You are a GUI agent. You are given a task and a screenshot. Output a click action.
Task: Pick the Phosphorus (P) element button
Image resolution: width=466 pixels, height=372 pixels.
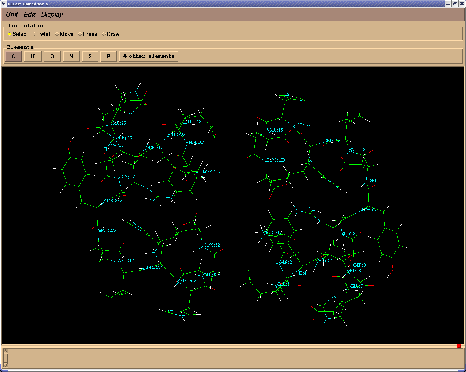pyautogui.click(x=108, y=56)
